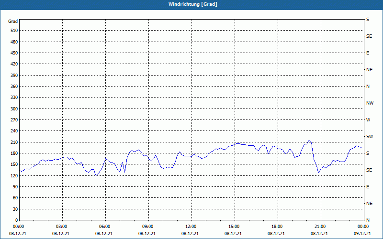
Task: Click the '450' degree axis label
Action: click(14, 53)
